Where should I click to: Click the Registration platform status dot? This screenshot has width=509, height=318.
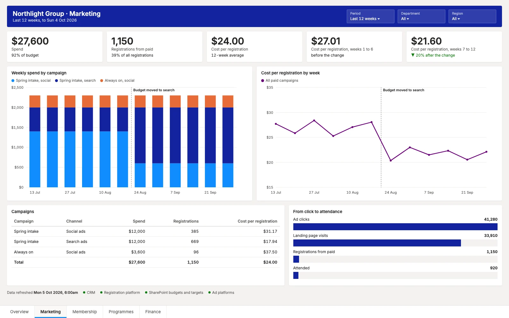pos(101,293)
